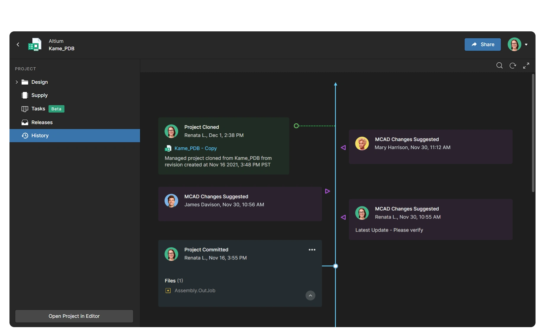Click Open Project in Editor button

74,316
